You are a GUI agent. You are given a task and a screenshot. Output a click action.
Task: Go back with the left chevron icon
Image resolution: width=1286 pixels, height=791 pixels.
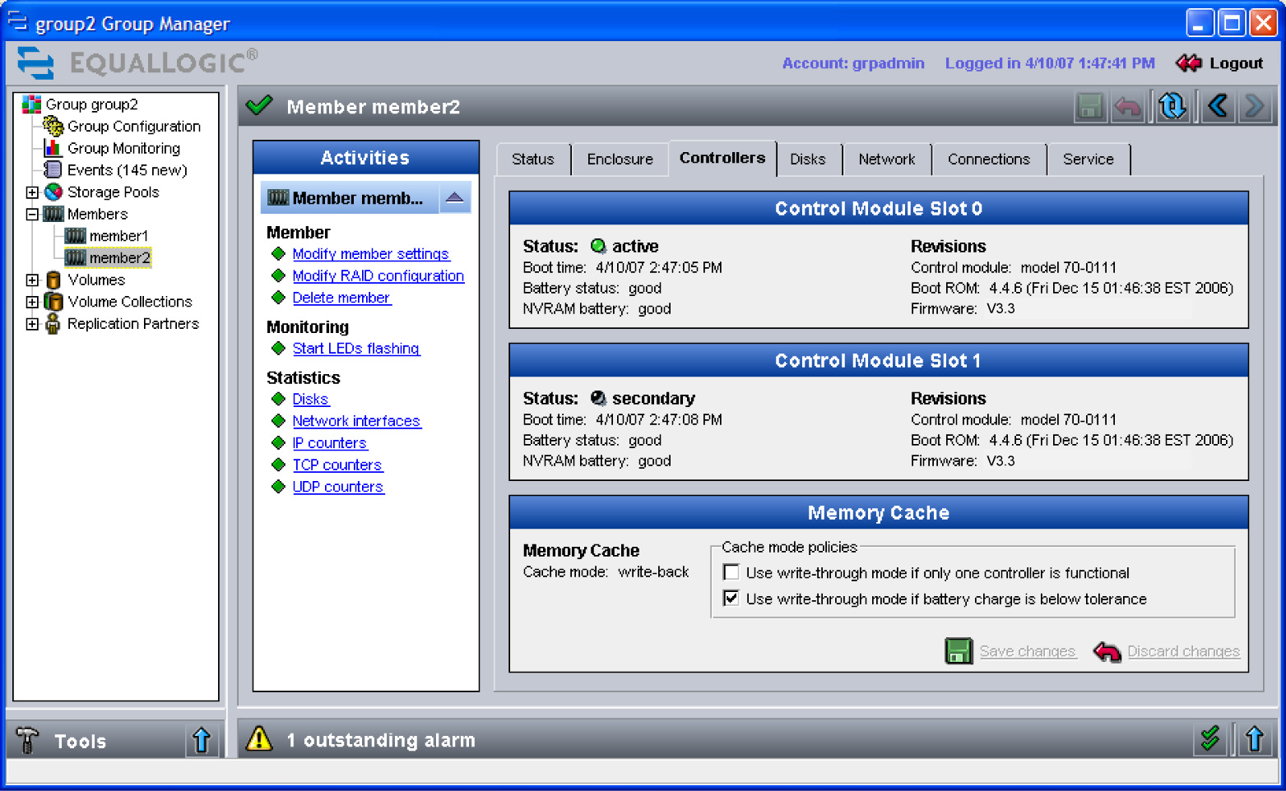[x=1218, y=107]
